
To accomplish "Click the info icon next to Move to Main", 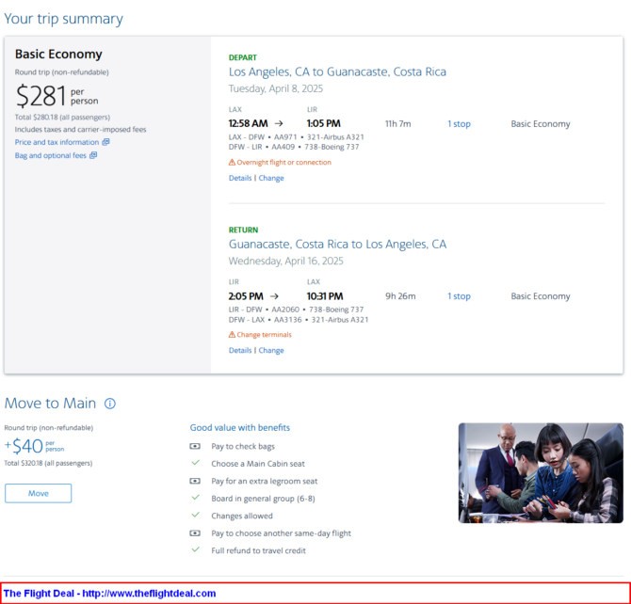I will [x=110, y=404].
